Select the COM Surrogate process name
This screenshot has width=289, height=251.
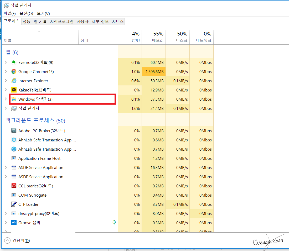pos(32,195)
